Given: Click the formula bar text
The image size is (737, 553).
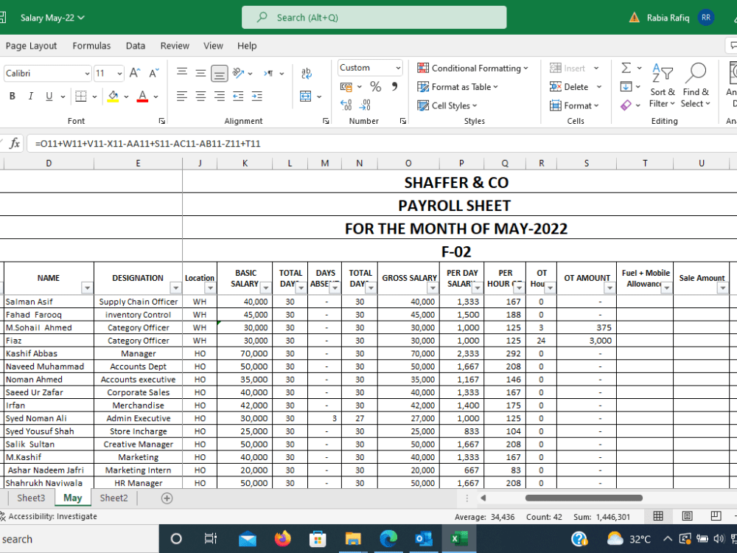Looking at the screenshot, I should pyautogui.click(x=147, y=144).
